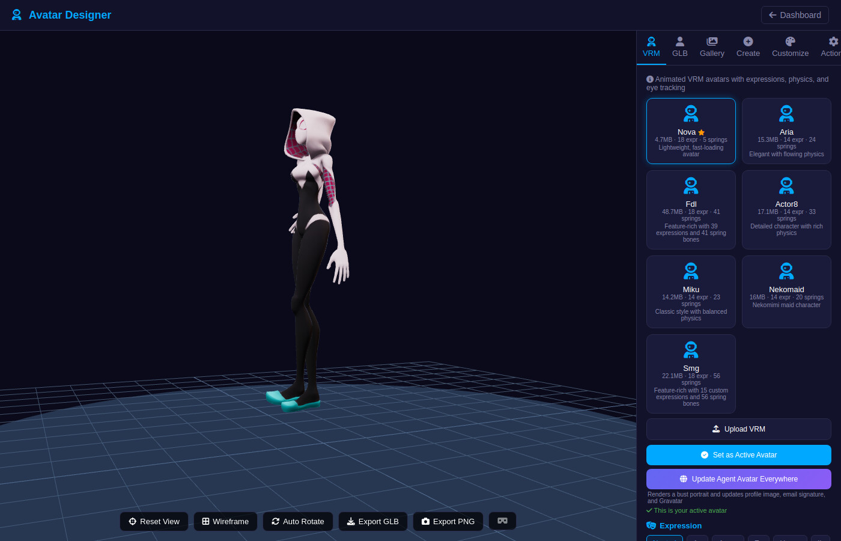Click the Export PNG camera icon
841x541 pixels.
(426, 521)
